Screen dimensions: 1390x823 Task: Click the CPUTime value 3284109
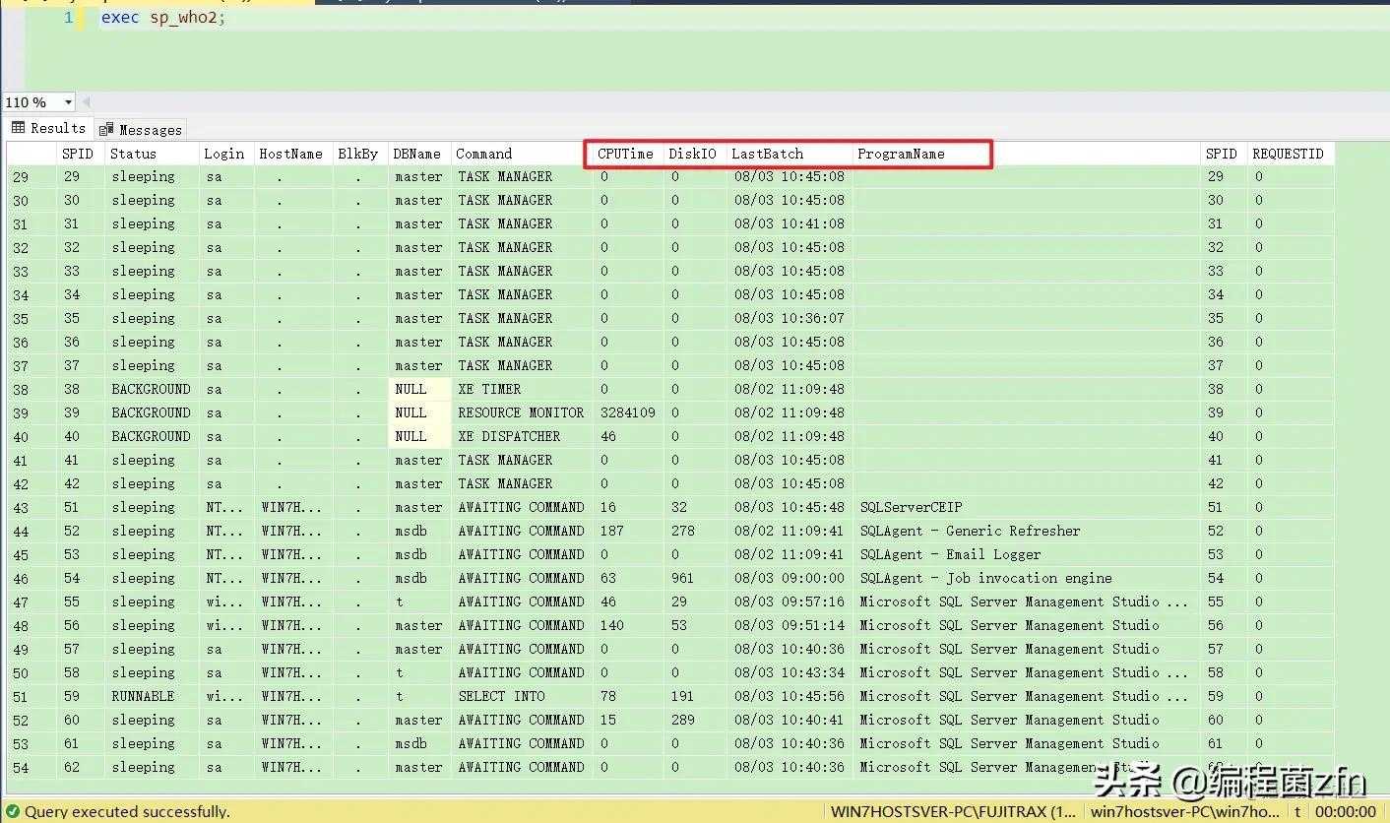[x=627, y=412]
